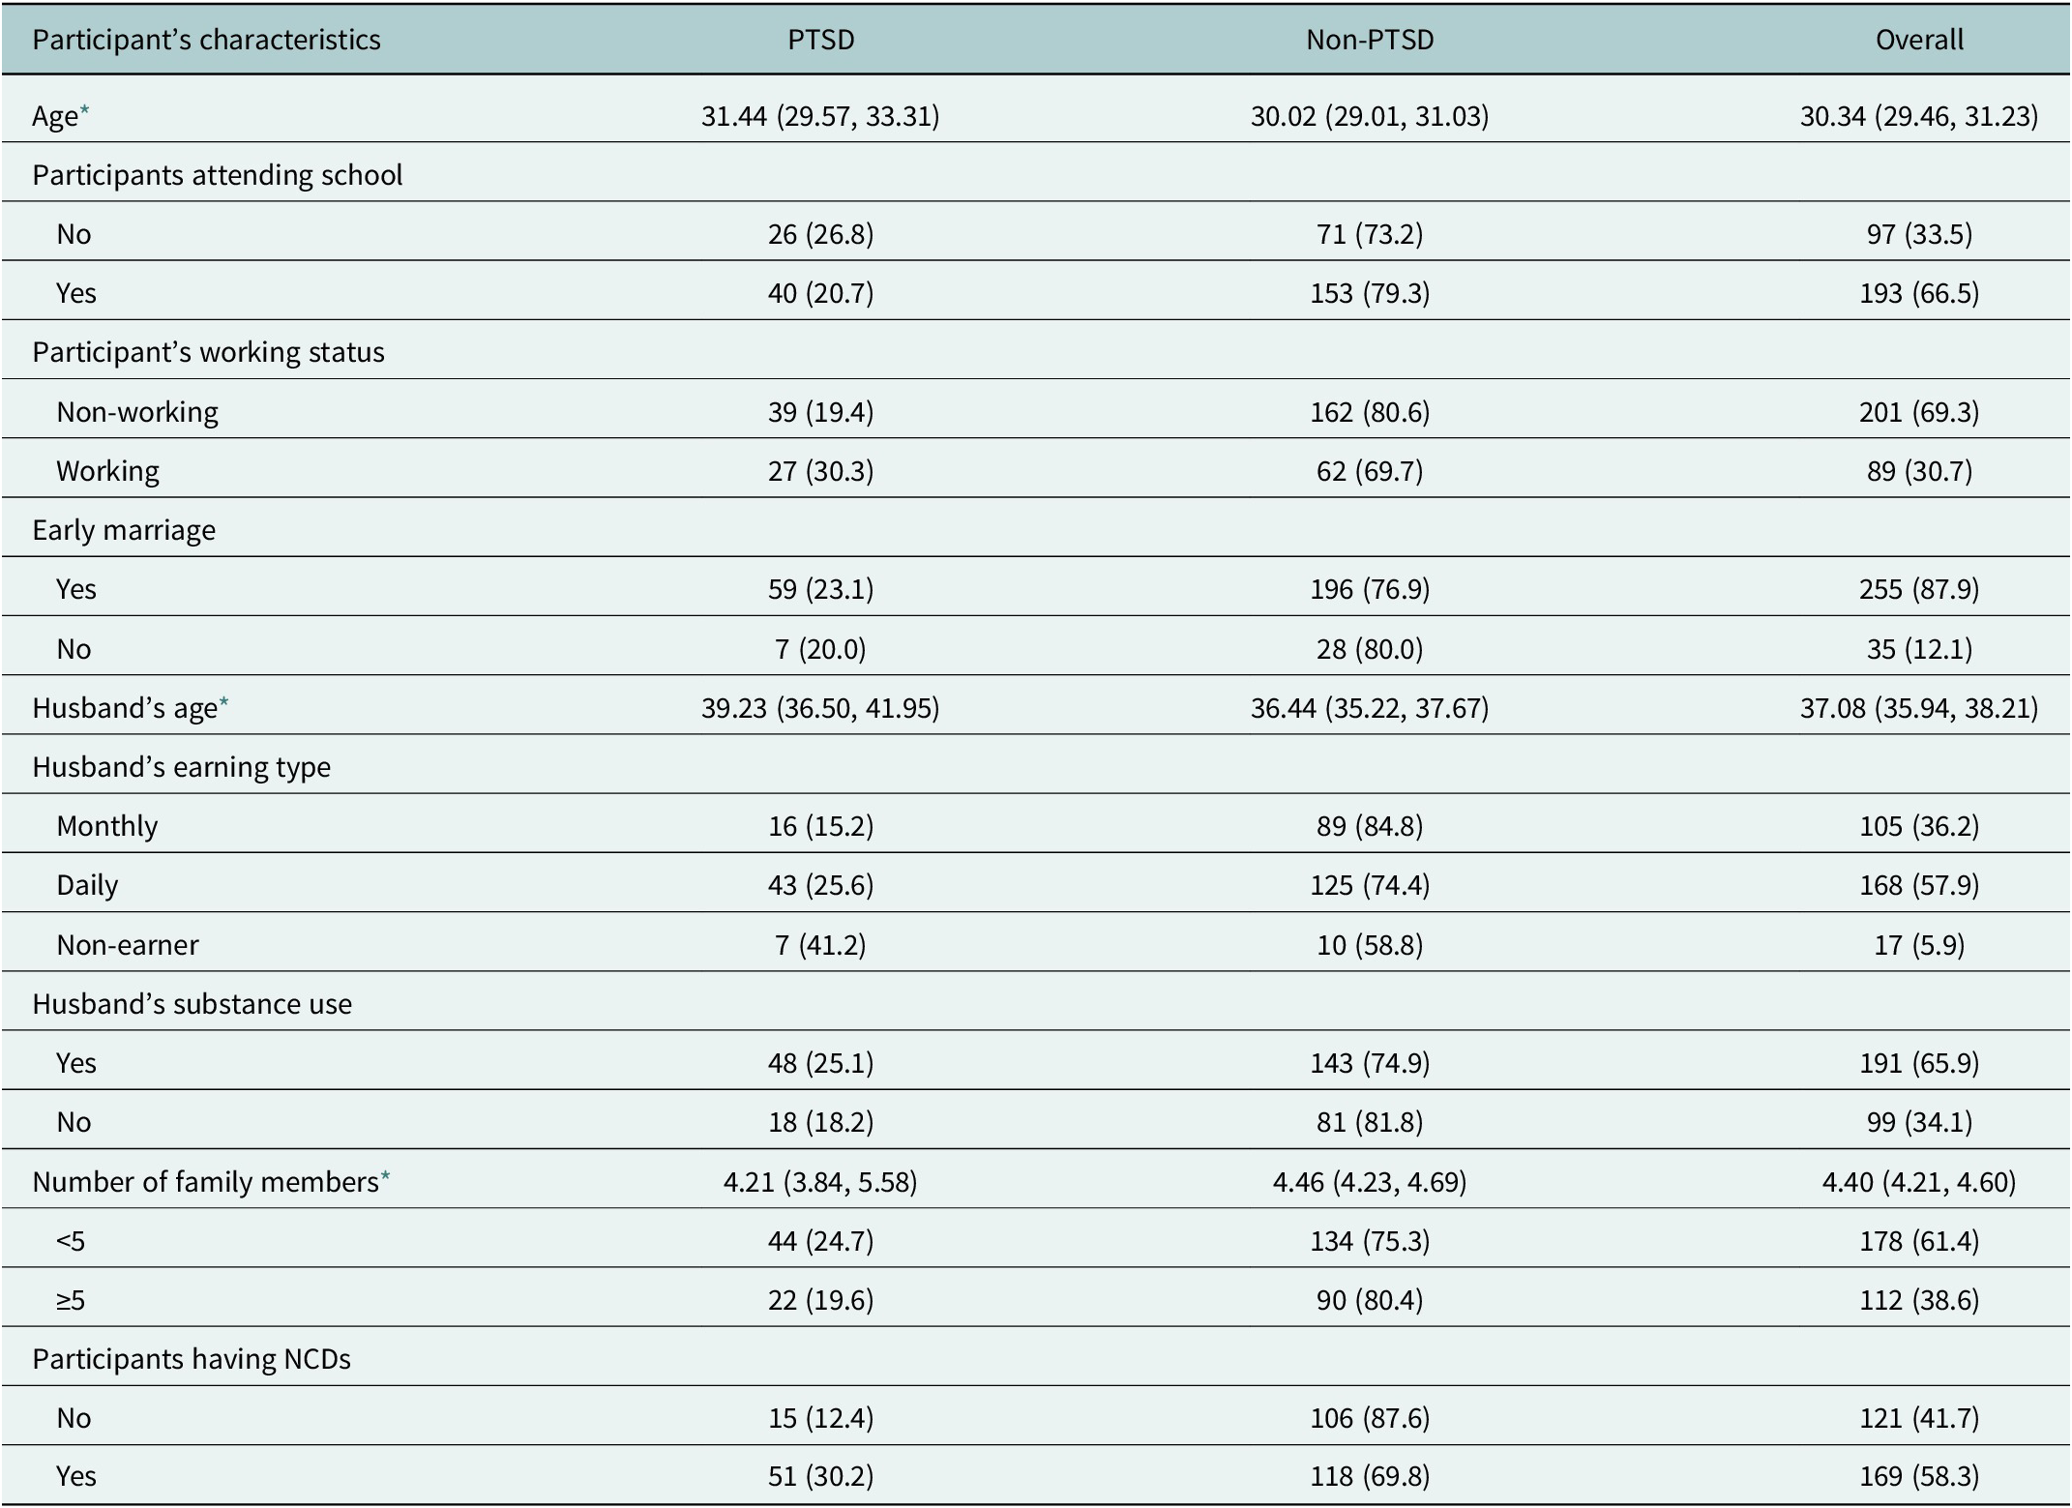Click the ≥5 family members row label
Screen dimensions: 2072x1508
point(71,1300)
